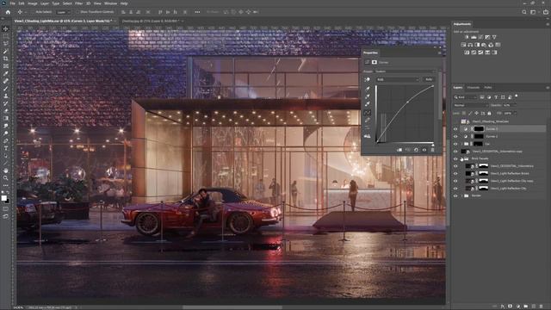551x310 pixels.
Task: Hide the Light Reflection Street layer
Action: click(x=455, y=174)
